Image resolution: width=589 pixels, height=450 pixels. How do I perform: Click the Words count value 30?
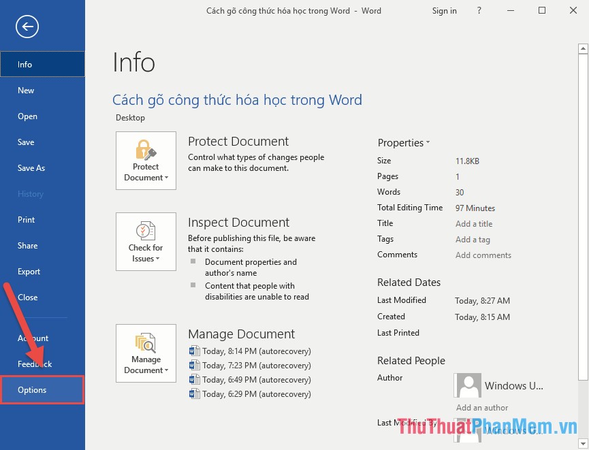pyautogui.click(x=460, y=192)
